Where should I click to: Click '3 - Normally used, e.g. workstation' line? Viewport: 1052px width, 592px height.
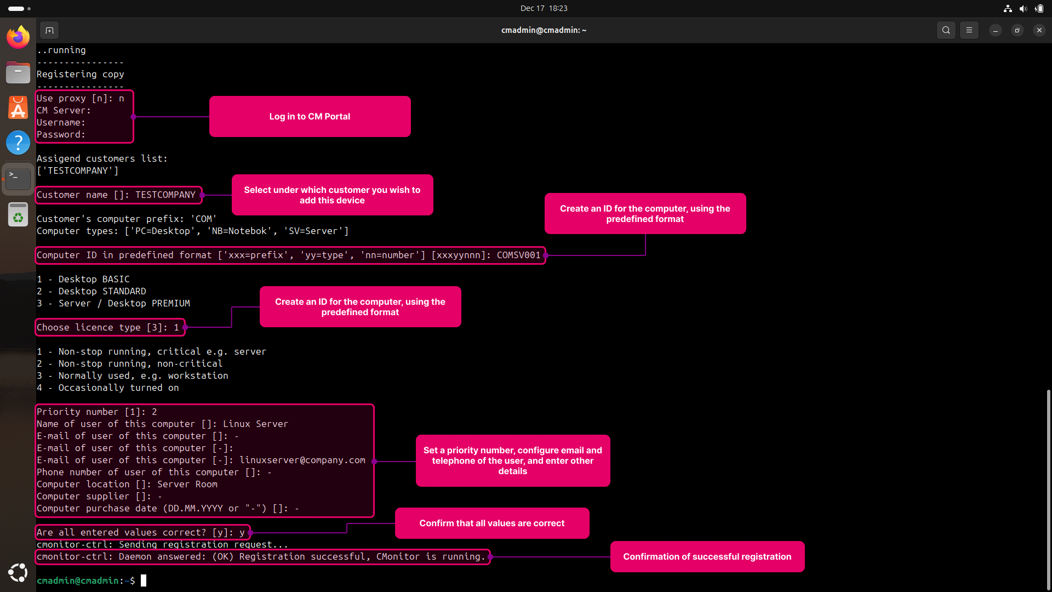[133, 375]
